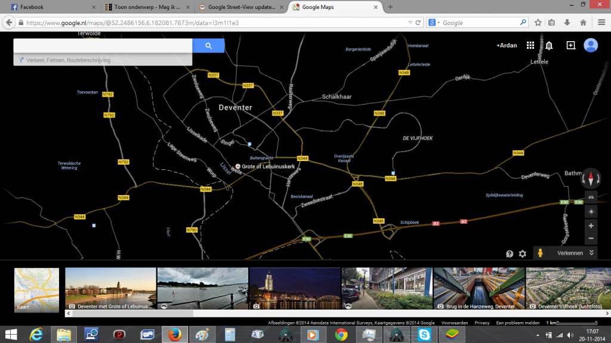The height and width of the screenshot is (343, 611).
Task: Show hidden system tray icons
Action: (538, 335)
